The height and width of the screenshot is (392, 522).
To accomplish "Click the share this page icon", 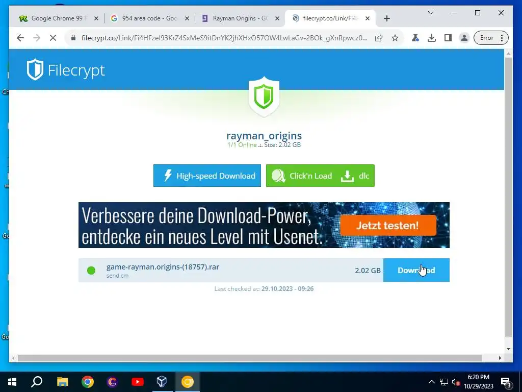I will 379,38.
